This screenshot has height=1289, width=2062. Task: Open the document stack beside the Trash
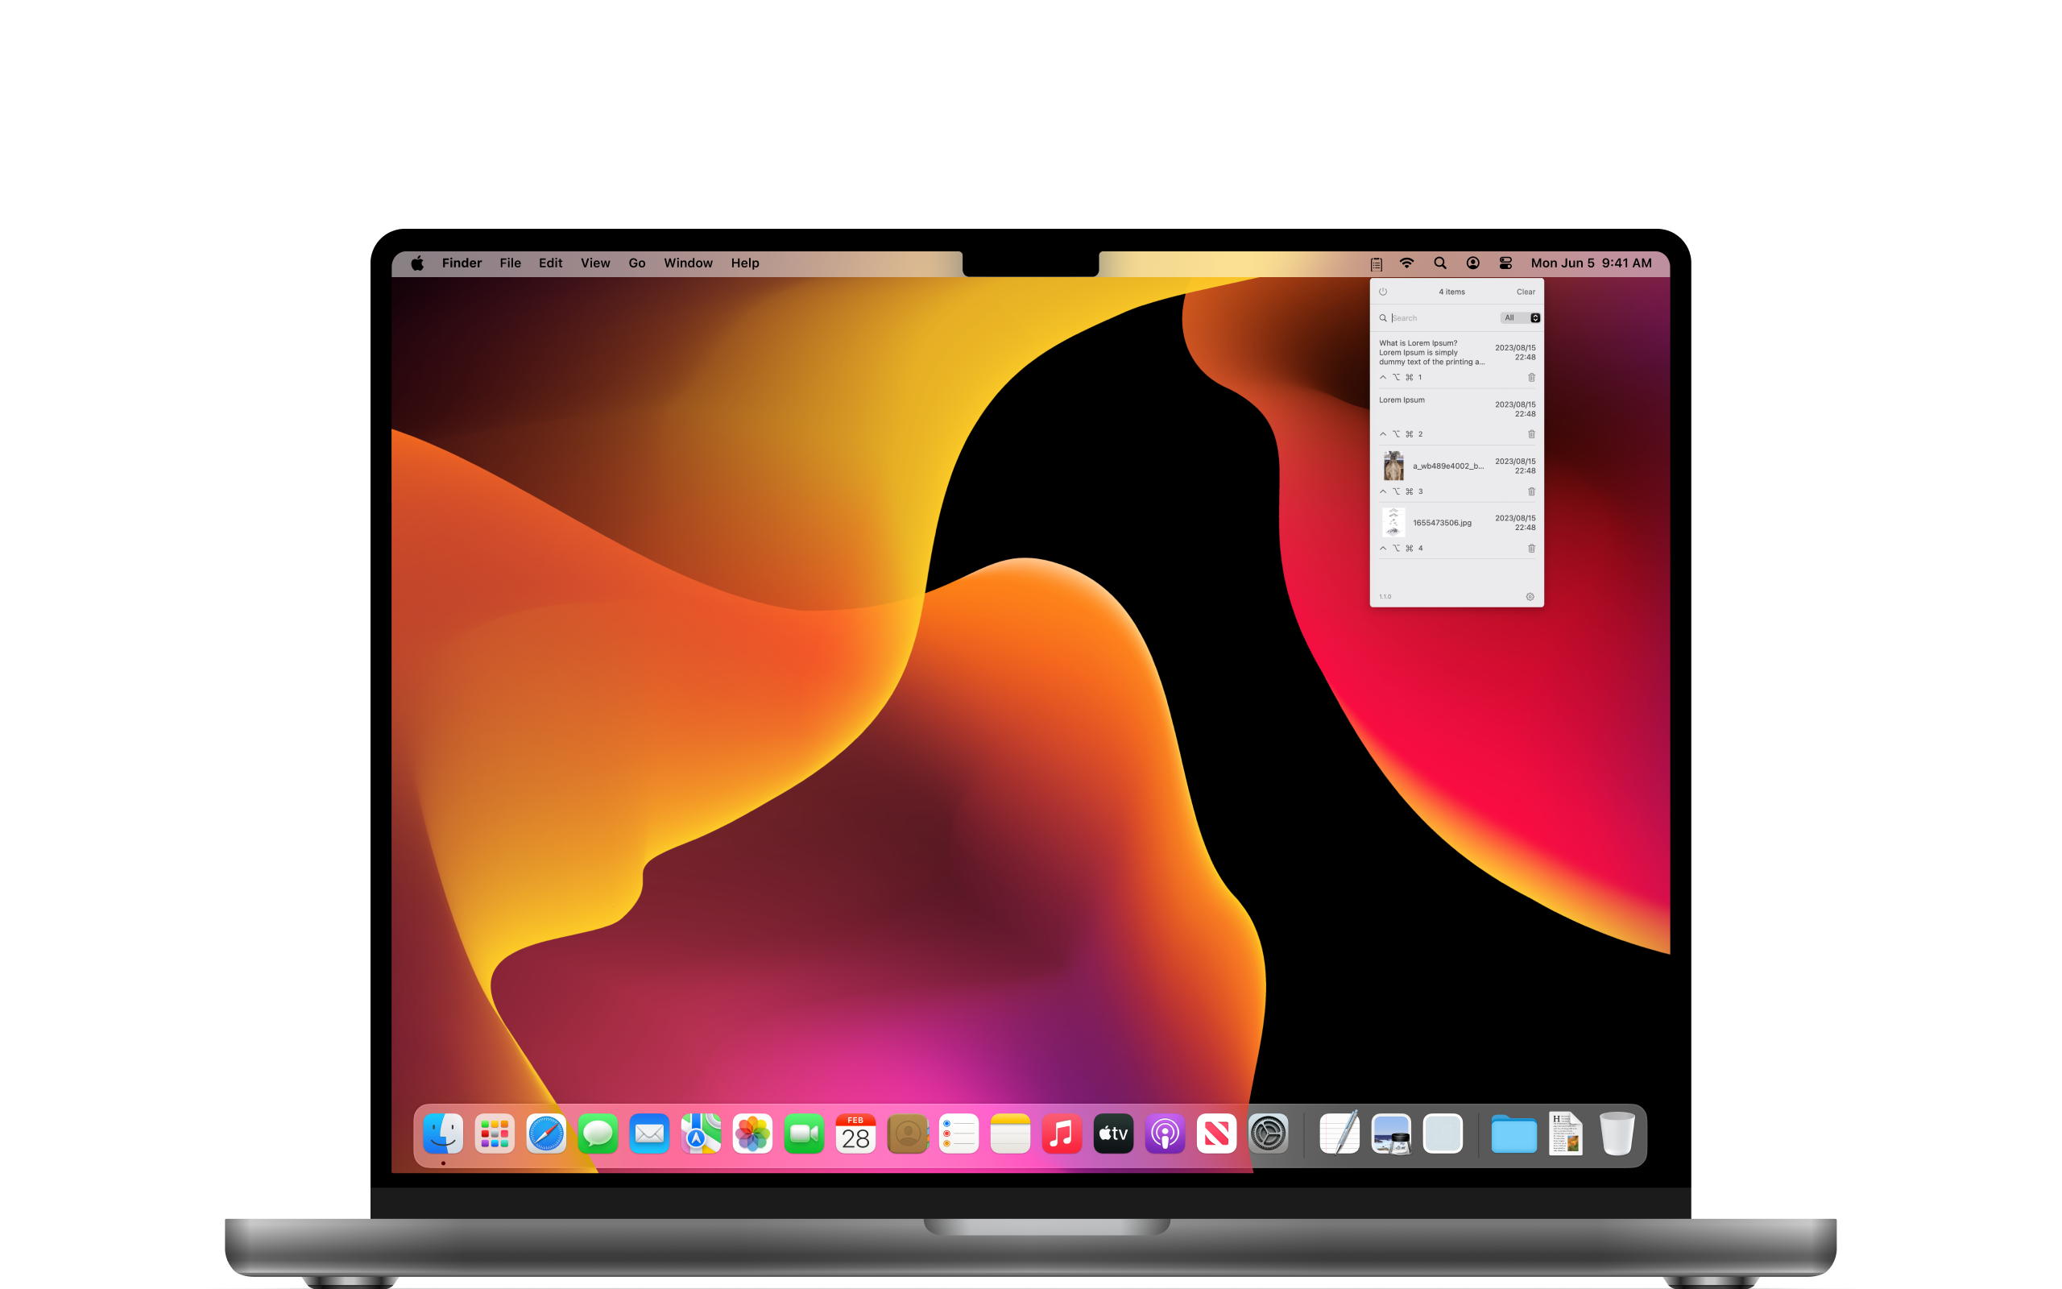1565,1133
